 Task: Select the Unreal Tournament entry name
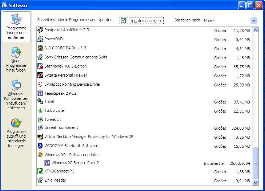click(x=61, y=128)
